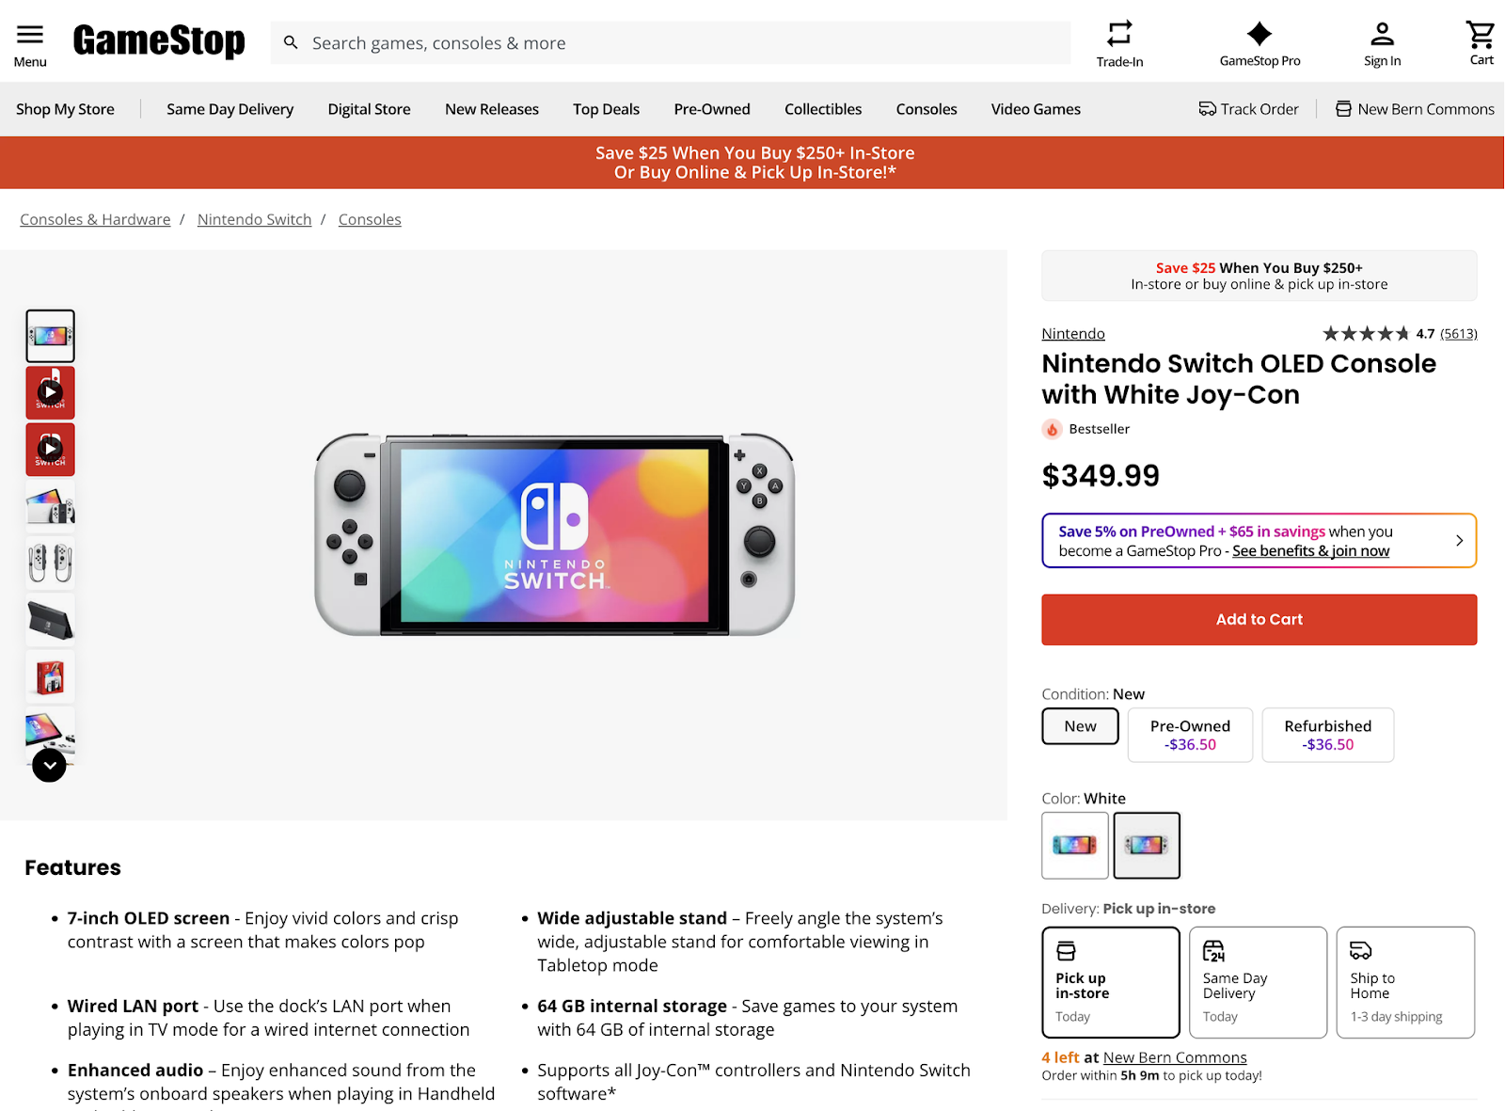Image resolution: width=1505 pixels, height=1111 pixels.
Task: Select the Refurbished condition option
Action: (1327, 735)
